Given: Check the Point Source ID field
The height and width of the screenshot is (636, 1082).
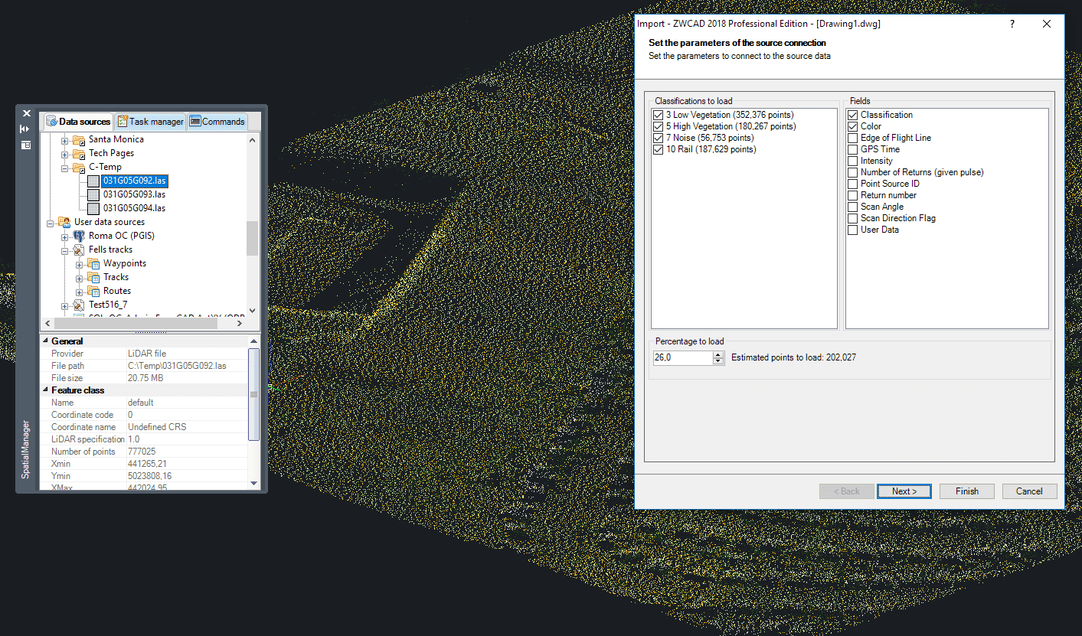Looking at the screenshot, I should (x=852, y=184).
